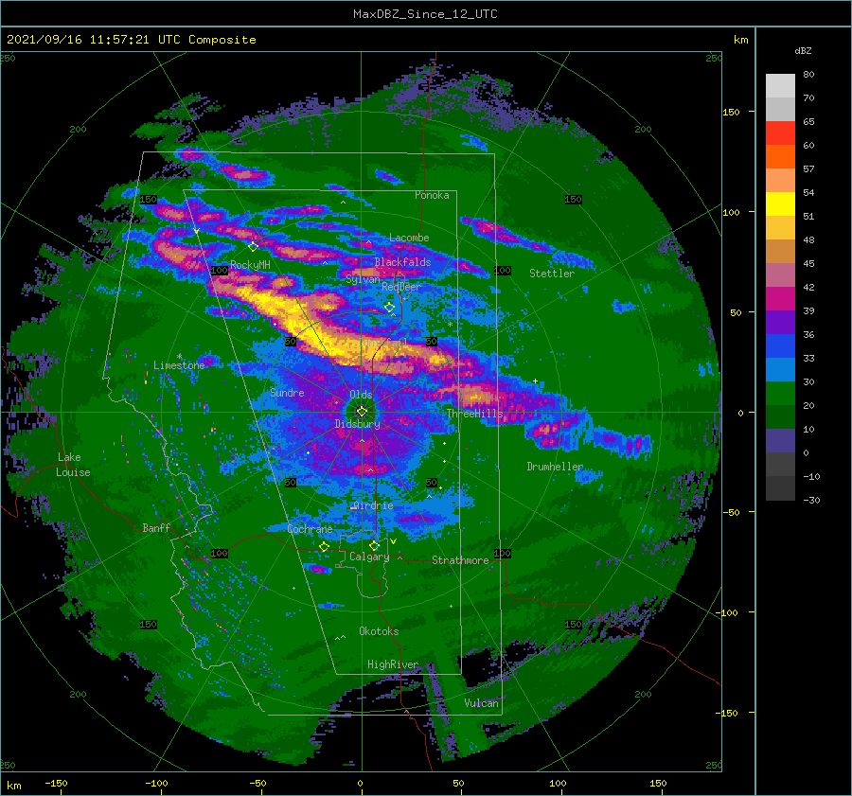Click the RockyMH label
The height and width of the screenshot is (796, 852).
250,265
